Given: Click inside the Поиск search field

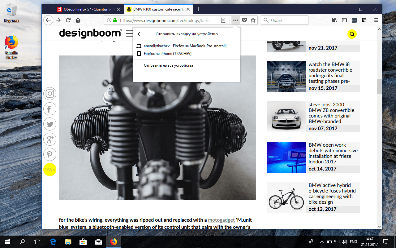Looking at the screenshot, I should 284,20.
